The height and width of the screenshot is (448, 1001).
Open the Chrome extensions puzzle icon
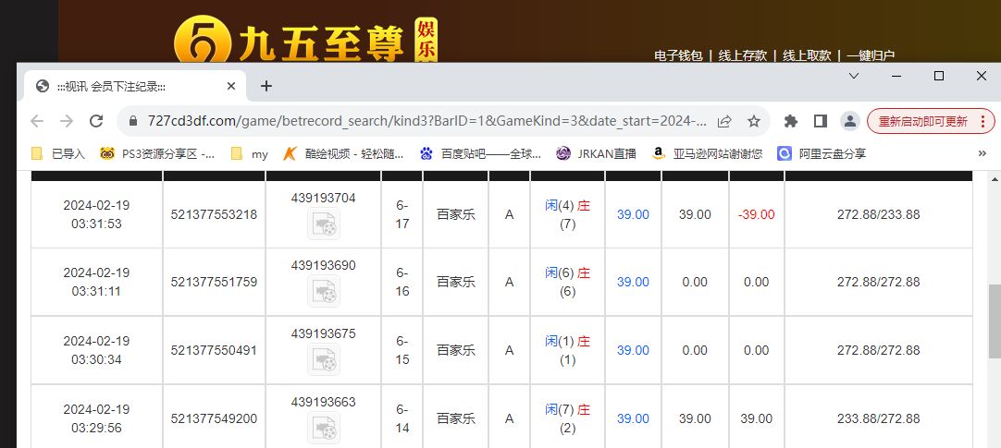coord(790,121)
